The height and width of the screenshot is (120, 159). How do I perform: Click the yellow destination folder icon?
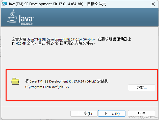[15, 81]
